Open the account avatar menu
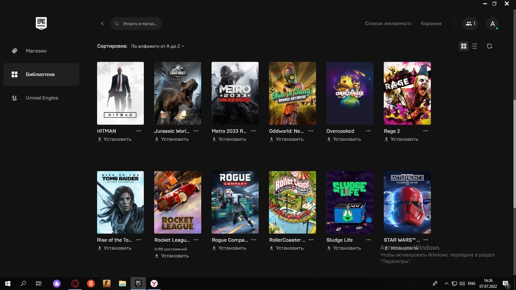Image resolution: width=516 pixels, height=290 pixels. (493, 23)
